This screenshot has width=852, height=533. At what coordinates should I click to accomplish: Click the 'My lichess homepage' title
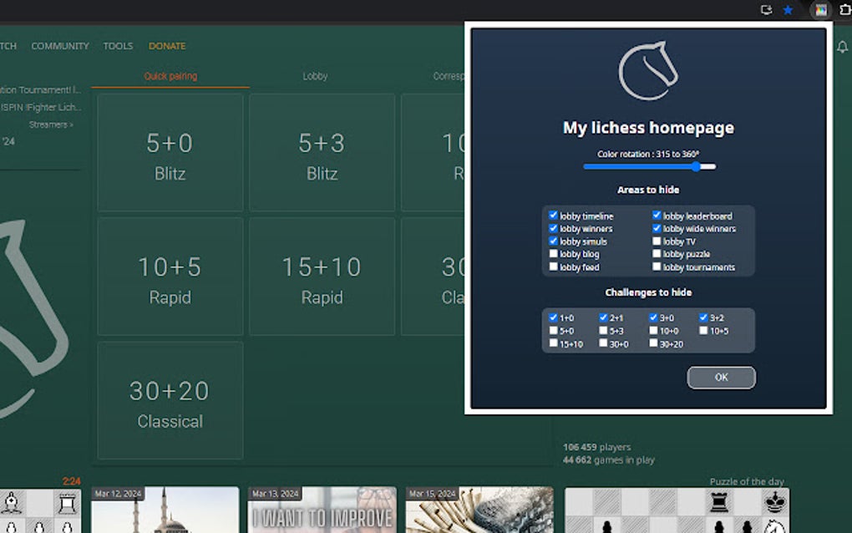pyautogui.click(x=648, y=128)
